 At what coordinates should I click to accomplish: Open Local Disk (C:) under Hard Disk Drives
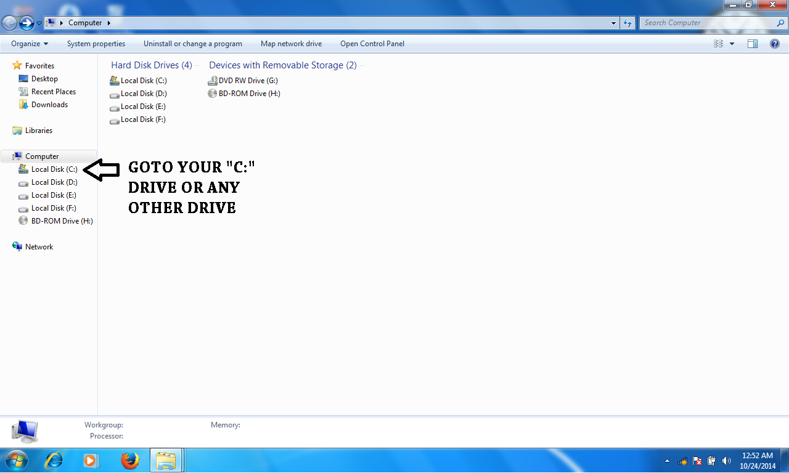pos(143,80)
